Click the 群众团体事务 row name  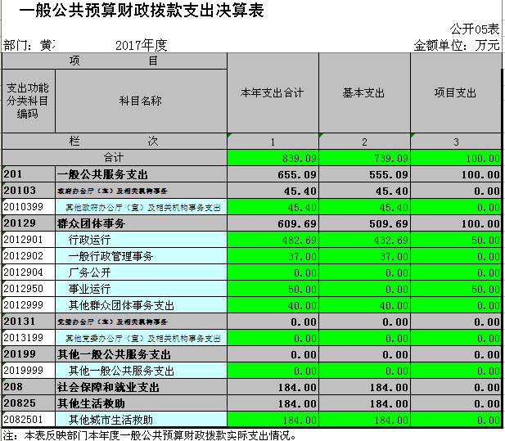point(141,223)
